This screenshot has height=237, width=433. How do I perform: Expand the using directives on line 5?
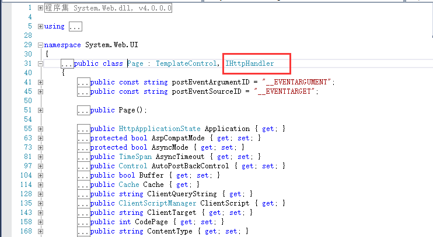[x=40, y=26]
